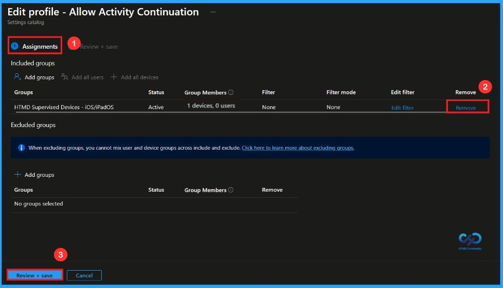Add groups under Excluded groups
Image resolution: width=503 pixels, height=288 pixels.
[x=34, y=175]
